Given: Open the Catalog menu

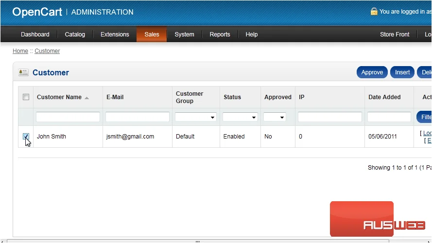Looking at the screenshot, I should pyautogui.click(x=75, y=35).
